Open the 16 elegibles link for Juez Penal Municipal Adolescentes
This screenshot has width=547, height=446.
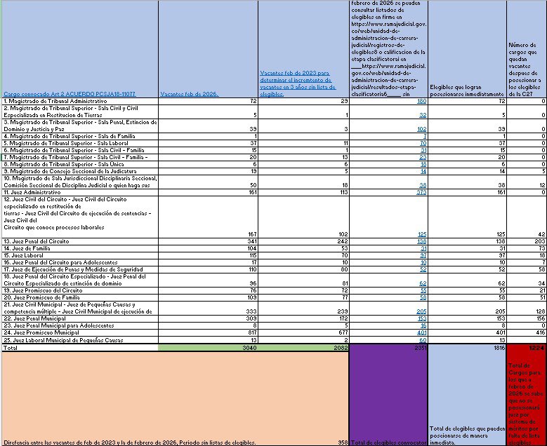(x=423, y=325)
